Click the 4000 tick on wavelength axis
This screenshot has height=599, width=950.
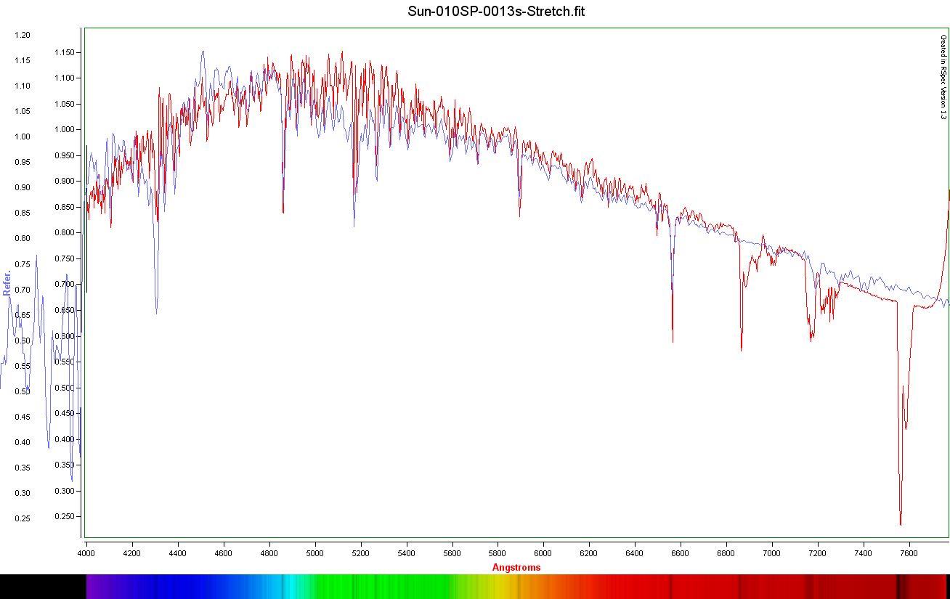86,553
